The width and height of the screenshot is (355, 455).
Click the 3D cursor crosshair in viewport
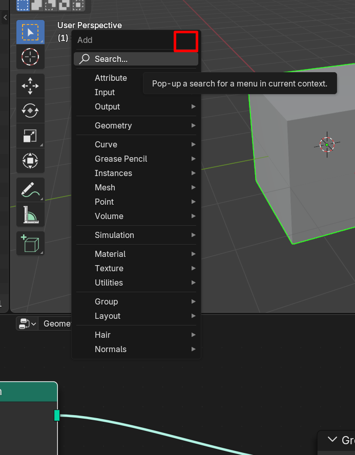[x=327, y=144]
